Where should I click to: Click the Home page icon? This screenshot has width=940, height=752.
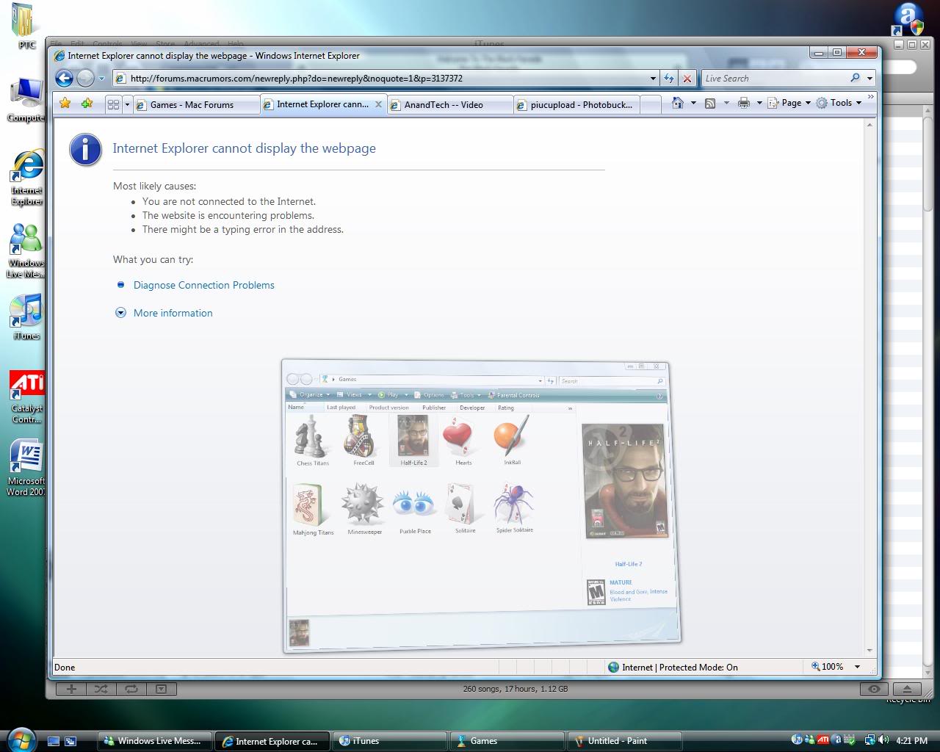(x=678, y=103)
